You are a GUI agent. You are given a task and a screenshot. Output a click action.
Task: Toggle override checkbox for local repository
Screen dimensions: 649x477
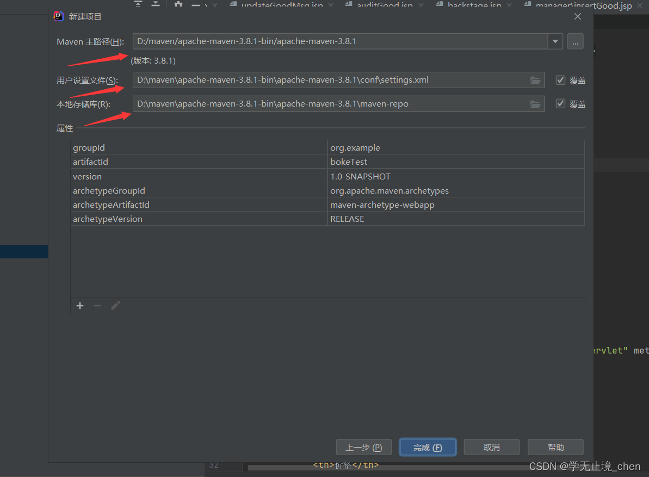point(560,104)
